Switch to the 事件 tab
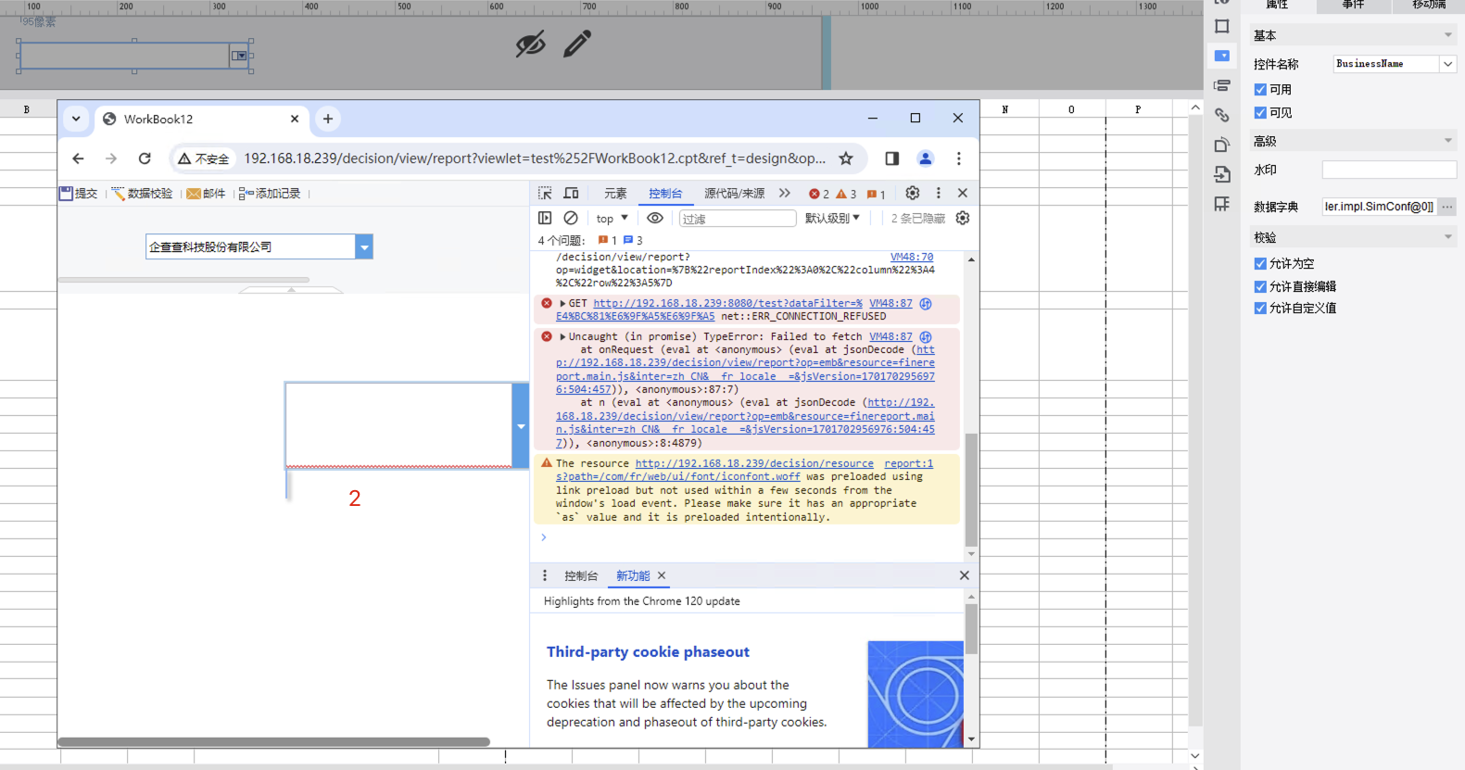 click(x=1353, y=5)
